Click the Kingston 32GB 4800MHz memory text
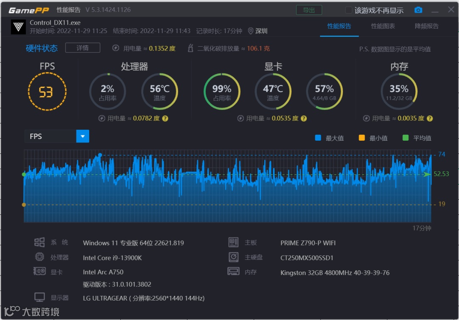 coord(335,273)
